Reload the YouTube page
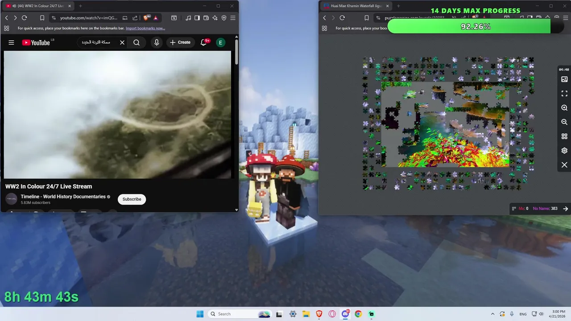Screen dimensions: 571x321 click(x=25, y=18)
